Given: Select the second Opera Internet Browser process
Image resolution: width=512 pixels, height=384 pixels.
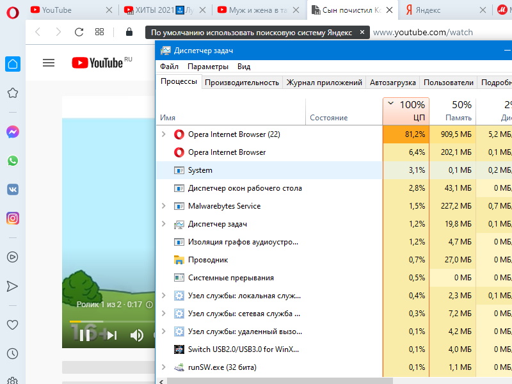Looking at the screenshot, I should [333, 152].
